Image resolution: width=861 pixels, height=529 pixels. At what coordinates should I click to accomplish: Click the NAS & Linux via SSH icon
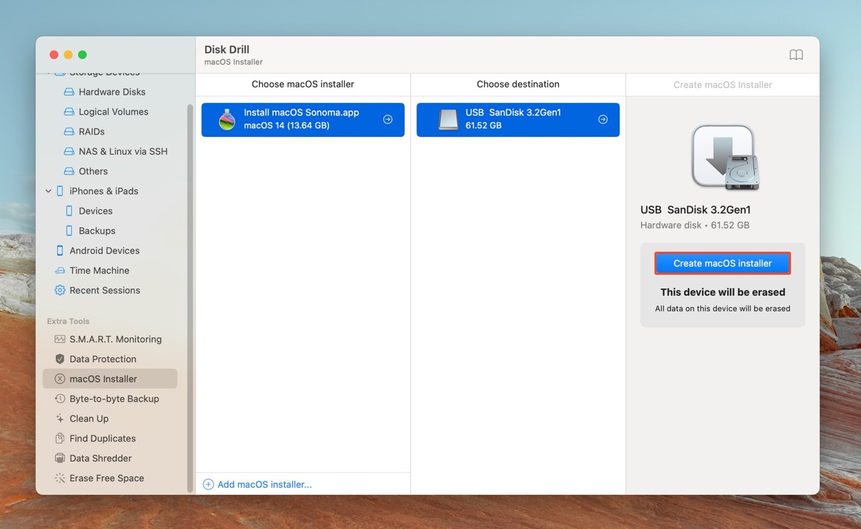click(x=69, y=151)
